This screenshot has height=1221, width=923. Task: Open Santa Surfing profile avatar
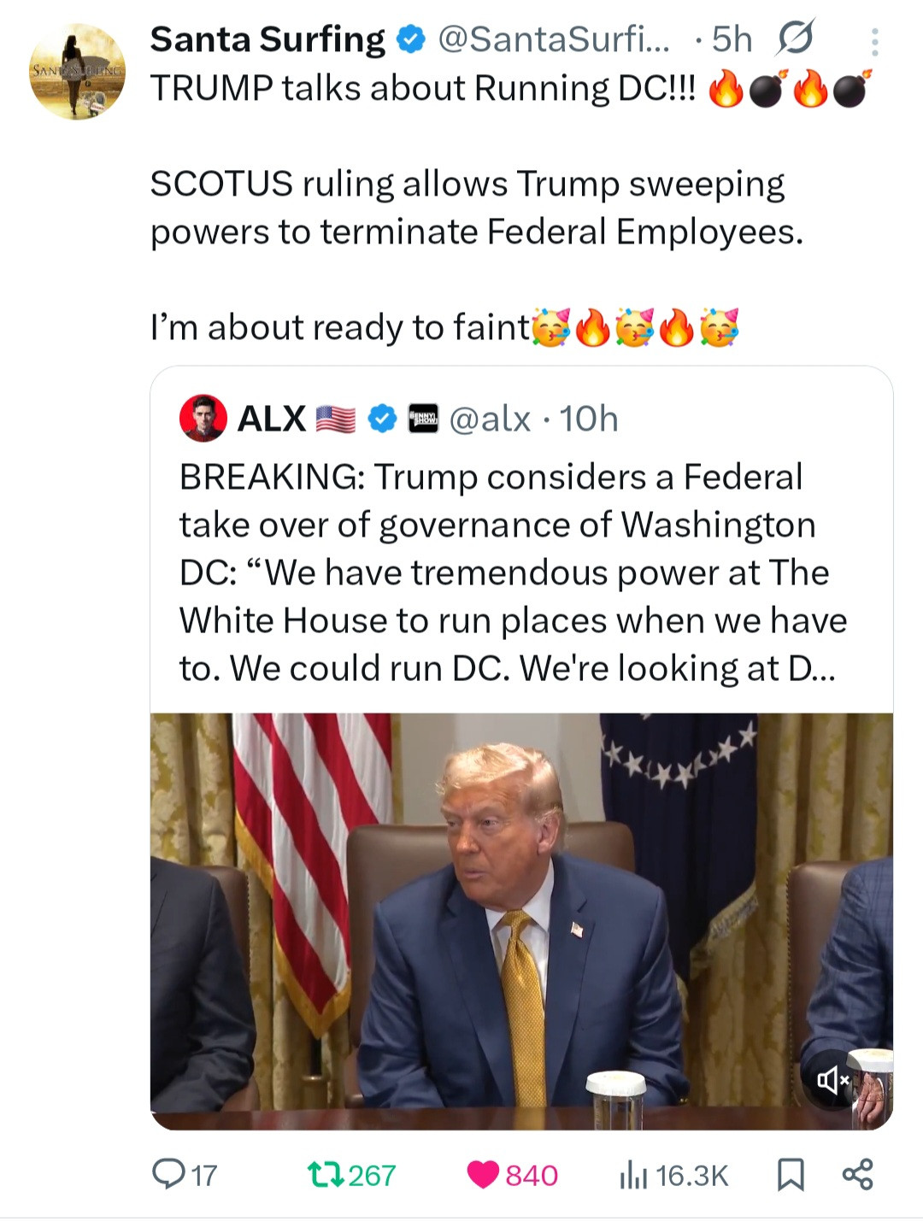[77, 72]
